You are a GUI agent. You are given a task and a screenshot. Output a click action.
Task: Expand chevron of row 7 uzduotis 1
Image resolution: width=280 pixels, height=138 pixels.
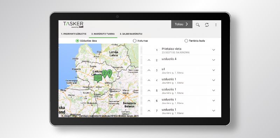[213, 110]
